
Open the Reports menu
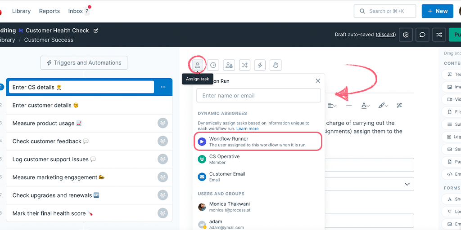[x=50, y=11]
